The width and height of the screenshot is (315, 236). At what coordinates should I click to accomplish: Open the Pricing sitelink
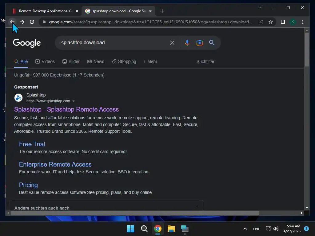[28, 185]
